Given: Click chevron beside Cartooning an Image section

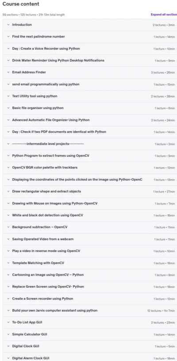Looking at the screenshot, I should (8, 275).
